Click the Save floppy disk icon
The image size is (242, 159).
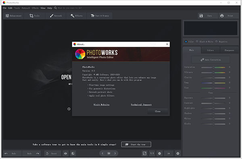coord(201,16)
